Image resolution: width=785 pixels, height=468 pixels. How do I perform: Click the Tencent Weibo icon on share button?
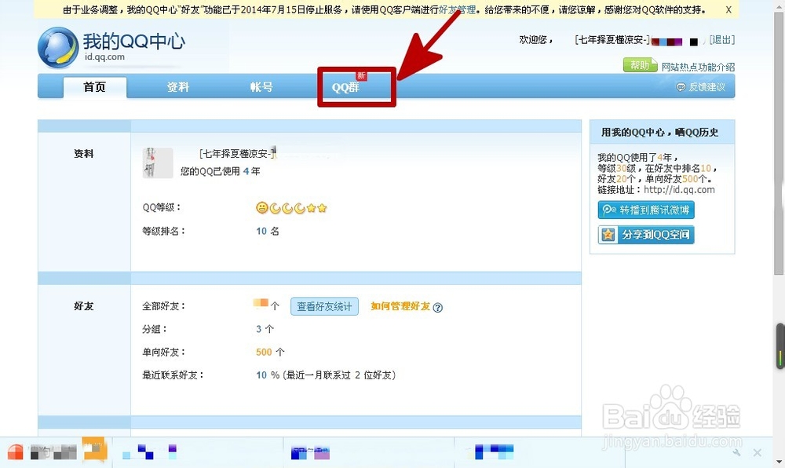click(609, 210)
